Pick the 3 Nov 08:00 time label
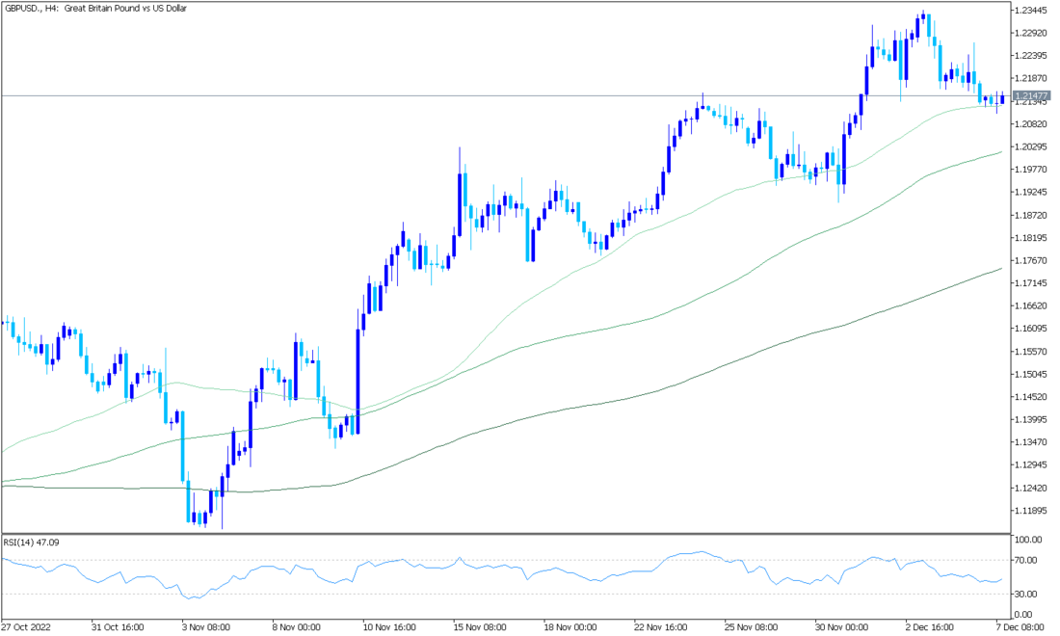This screenshot has height=636, width=1060. [x=204, y=626]
